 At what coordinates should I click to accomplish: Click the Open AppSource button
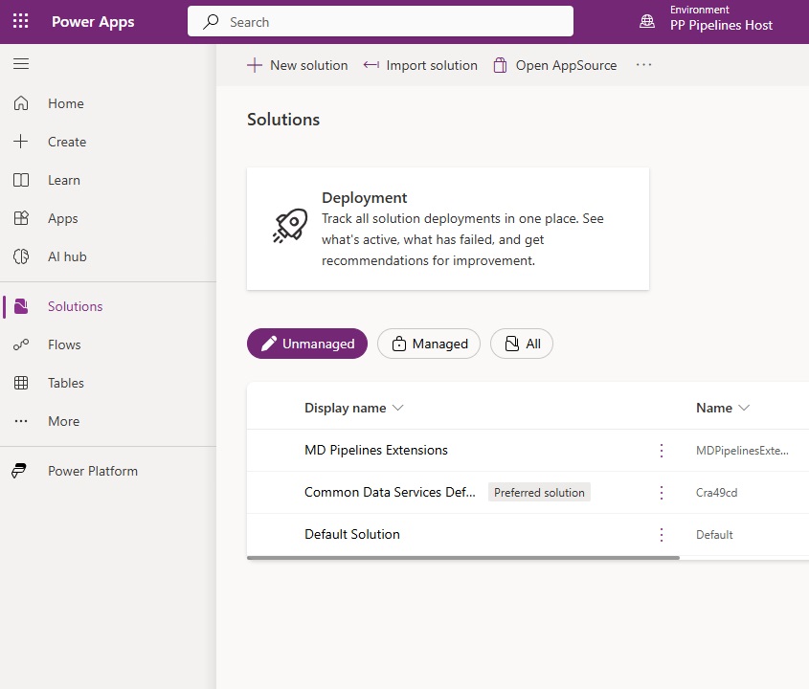pyautogui.click(x=555, y=65)
